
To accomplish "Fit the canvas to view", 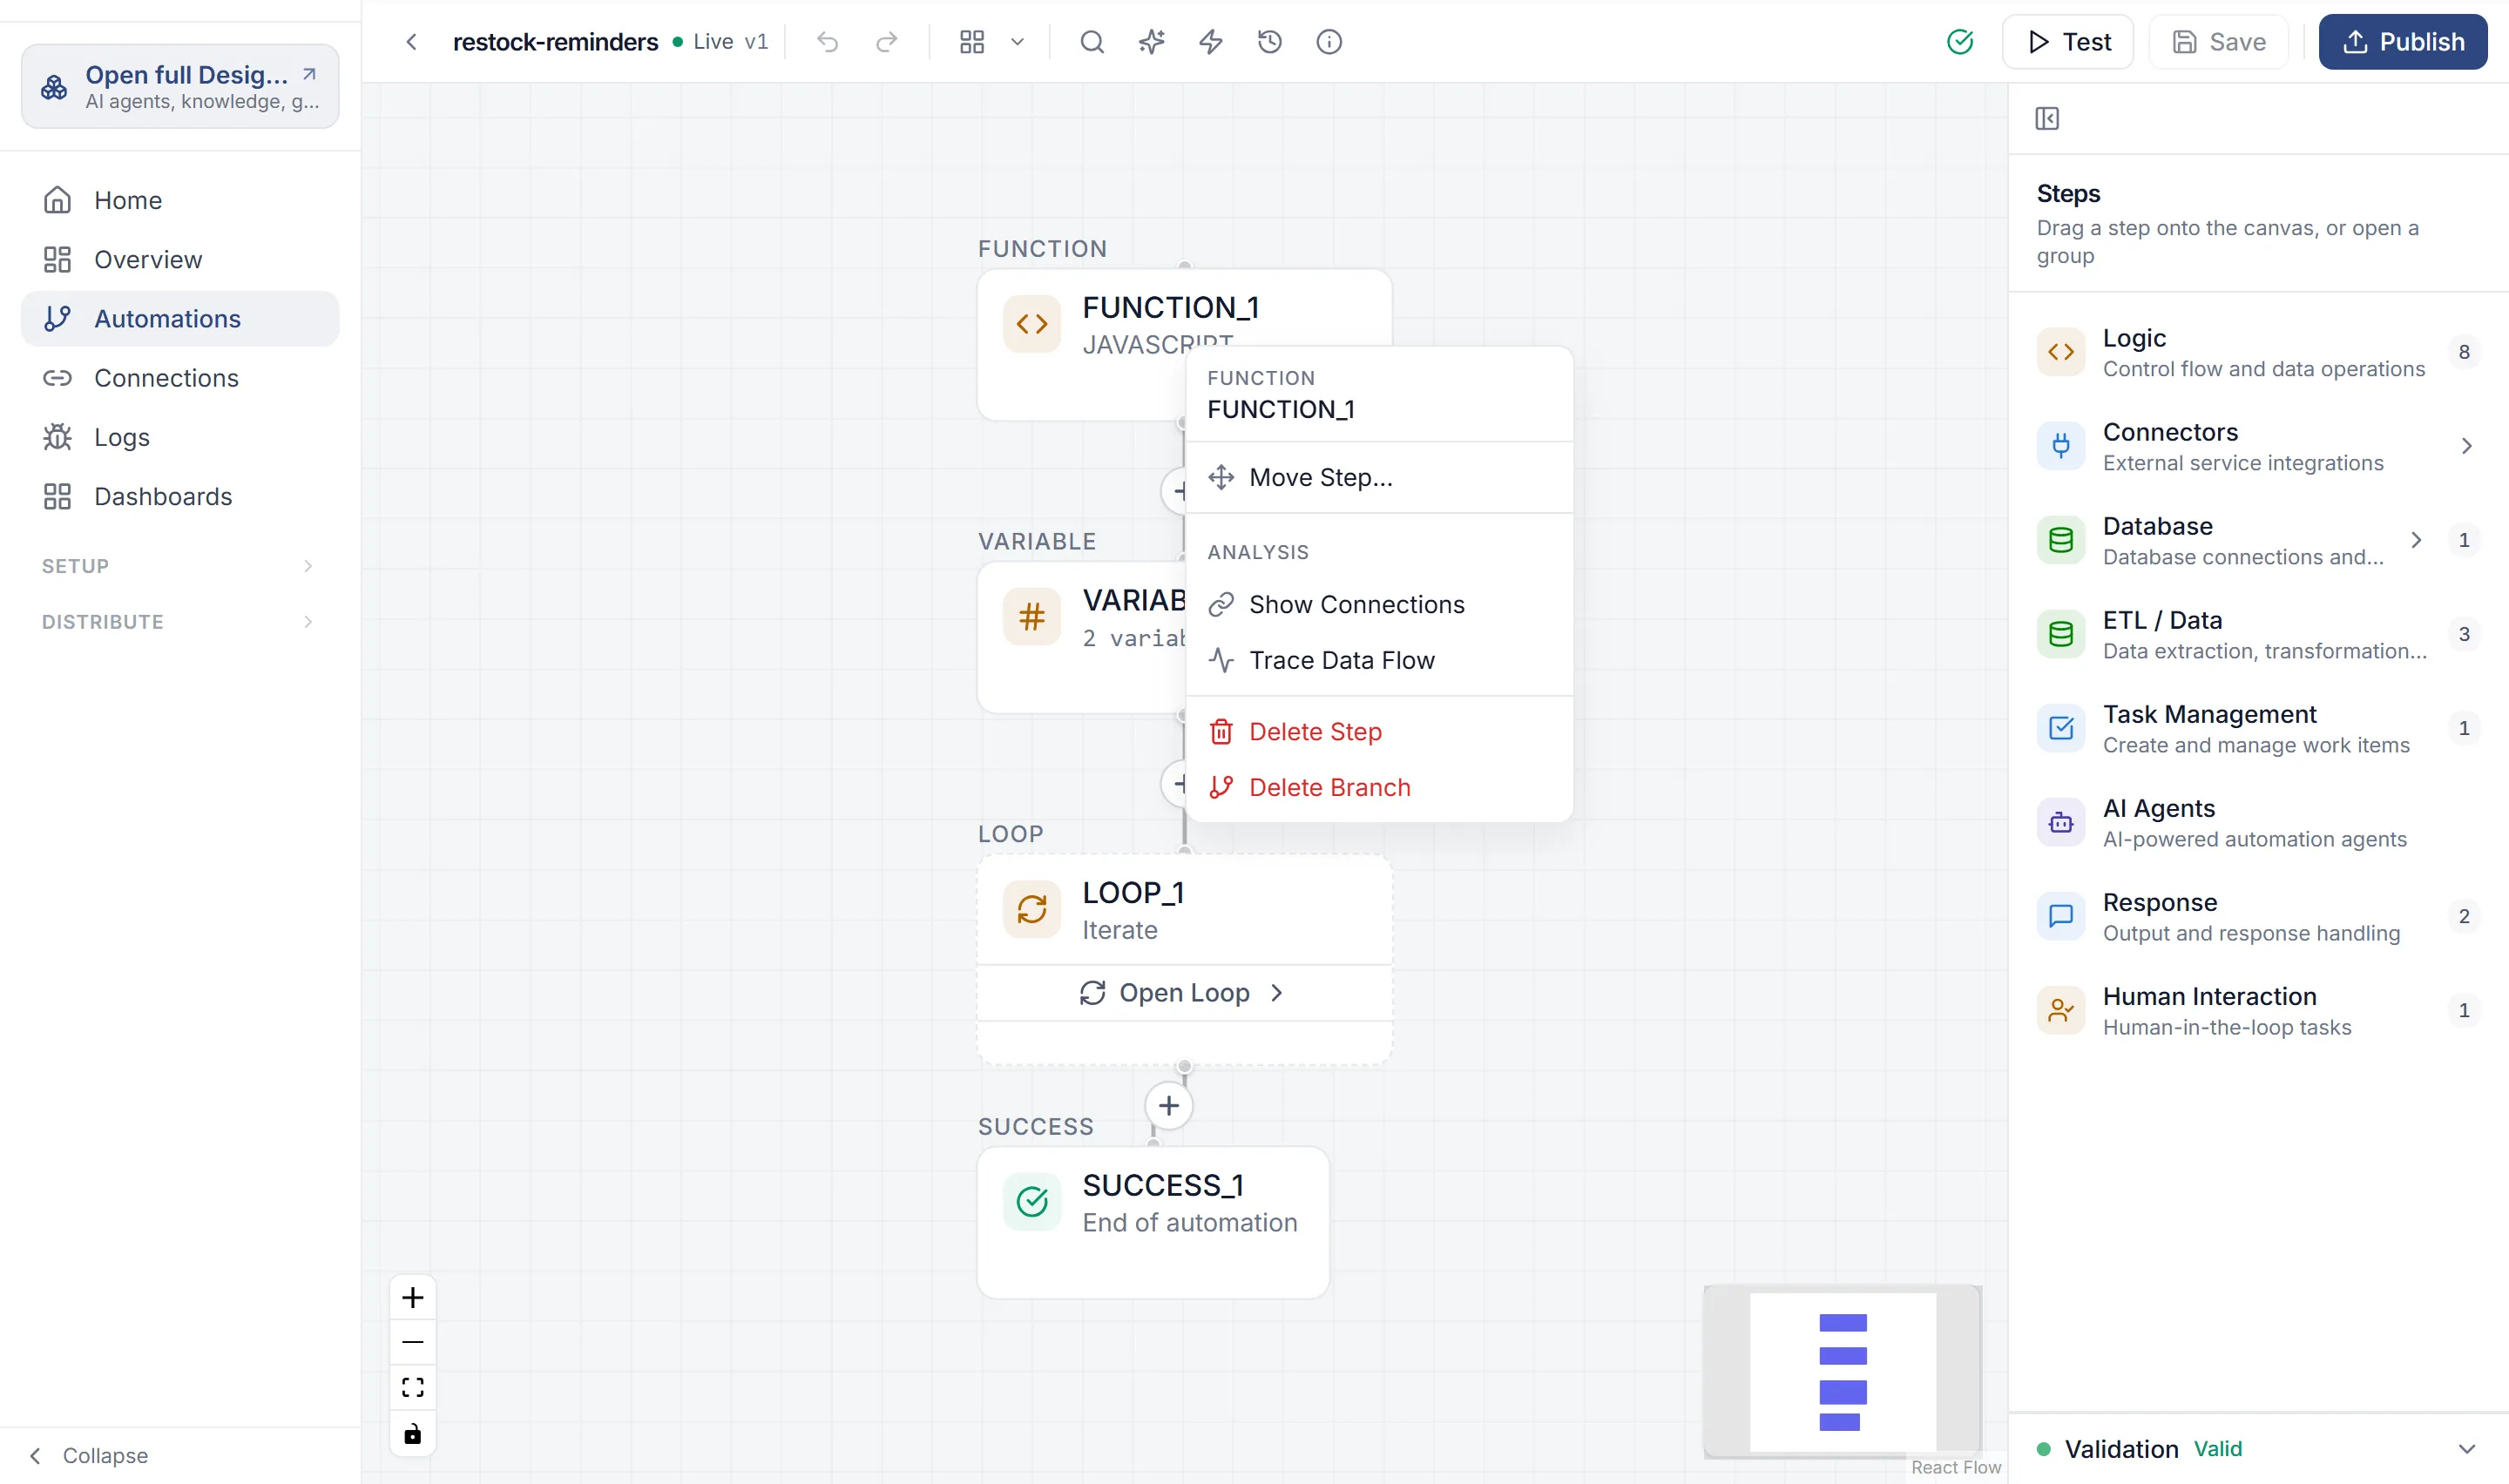I will [413, 1388].
